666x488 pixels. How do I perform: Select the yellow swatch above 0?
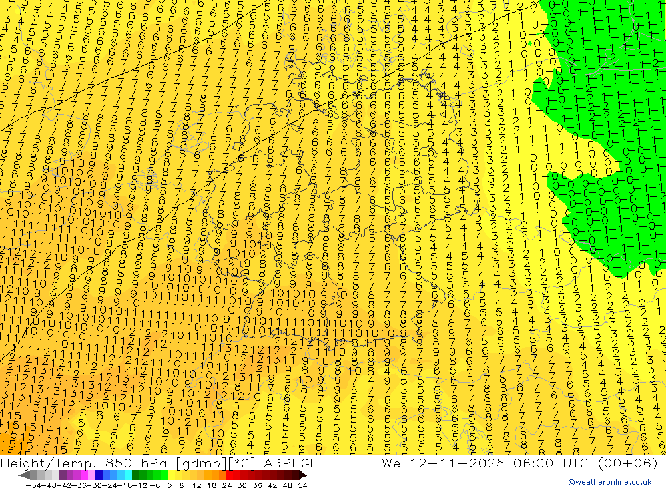pyautogui.click(x=172, y=475)
